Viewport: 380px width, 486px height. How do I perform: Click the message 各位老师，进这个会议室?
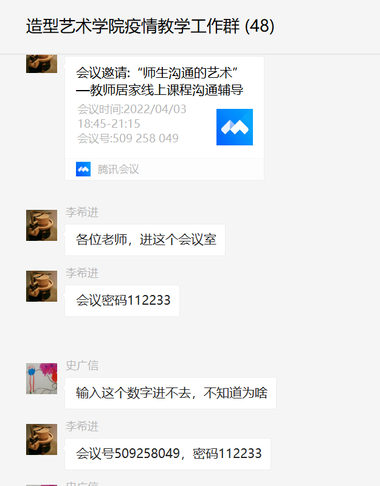tap(145, 240)
